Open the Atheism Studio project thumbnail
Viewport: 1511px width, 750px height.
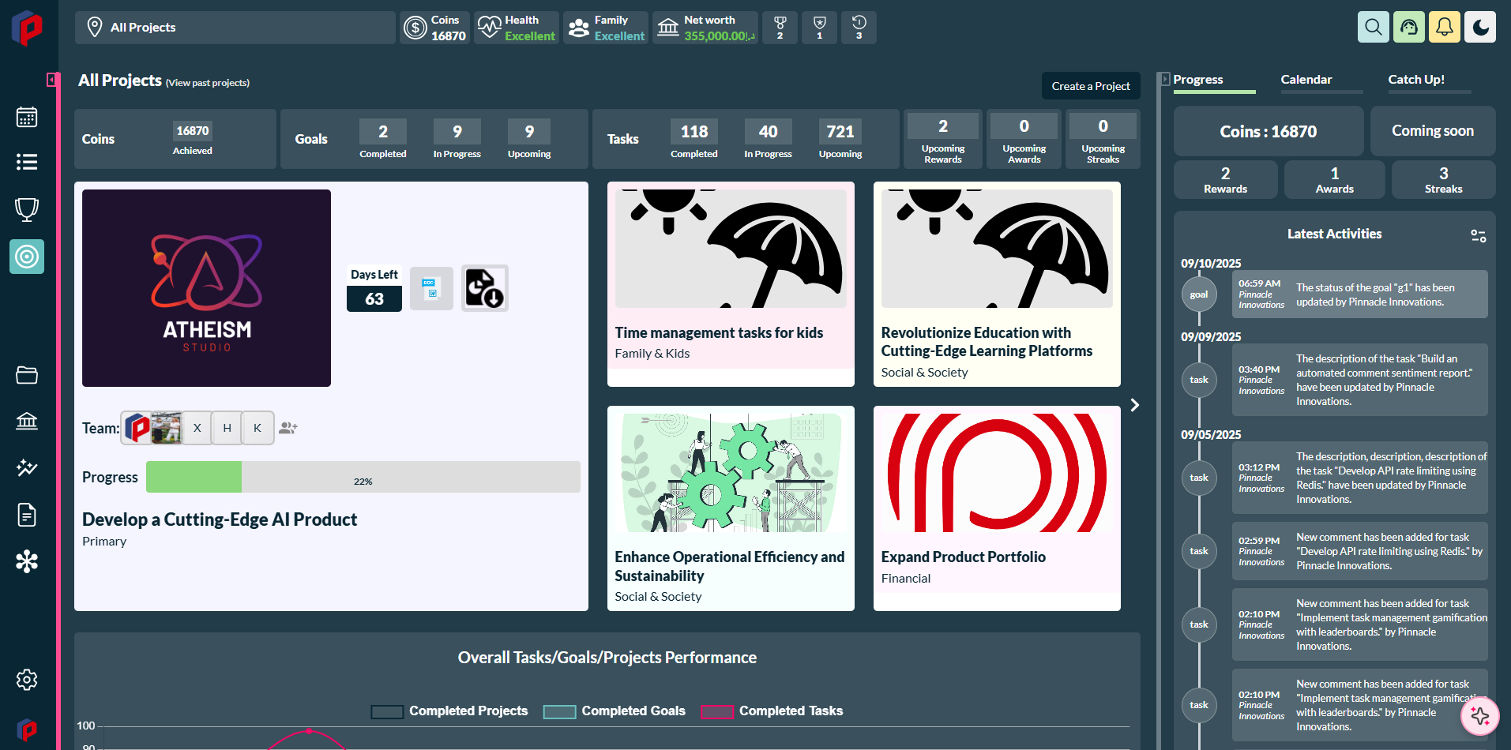click(x=206, y=288)
